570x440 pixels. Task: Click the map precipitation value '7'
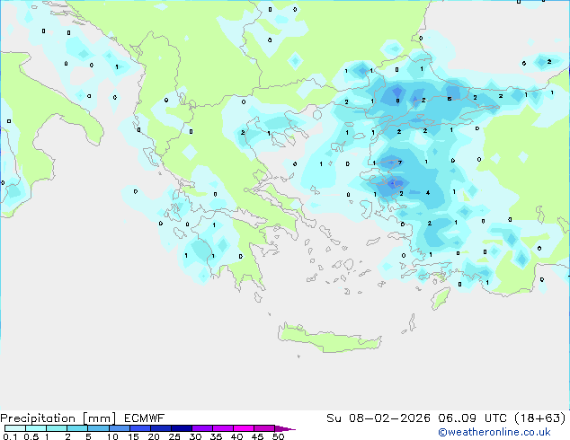(x=400, y=163)
